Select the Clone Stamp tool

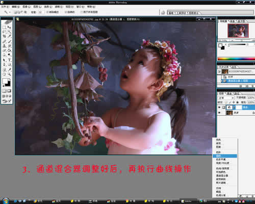(4, 46)
